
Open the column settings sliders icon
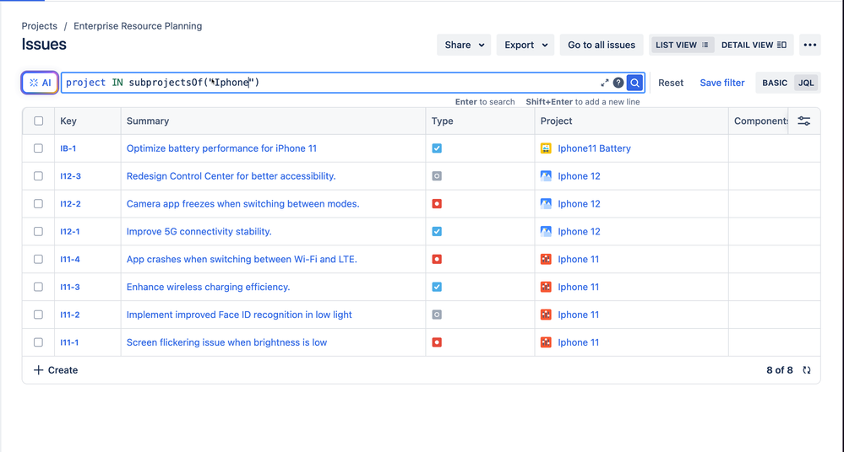(x=804, y=121)
